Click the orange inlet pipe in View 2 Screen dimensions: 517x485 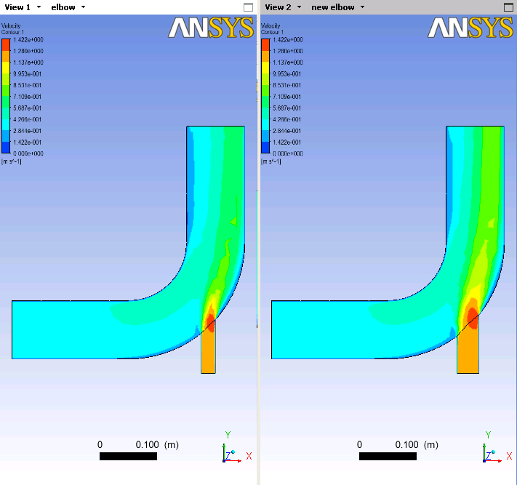(x=468, y=353)
